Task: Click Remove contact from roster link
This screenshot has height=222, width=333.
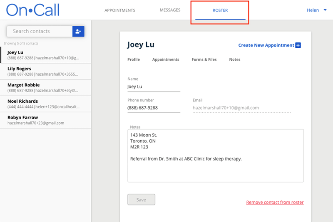Action: pos(275,202)
